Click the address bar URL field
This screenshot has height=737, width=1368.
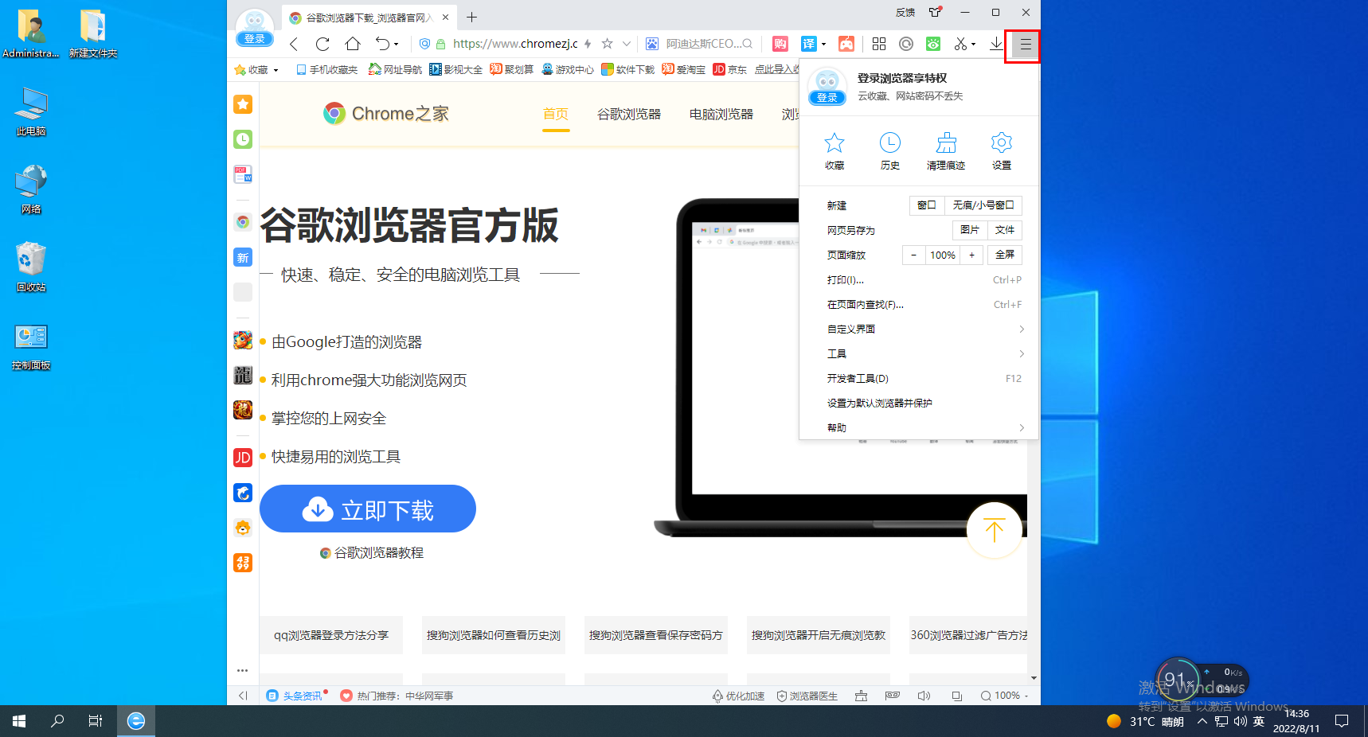point(515,44)
